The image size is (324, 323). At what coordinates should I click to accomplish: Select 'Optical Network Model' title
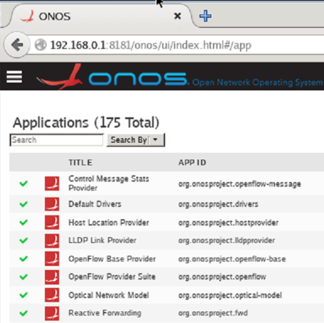[x=109, y=295]
